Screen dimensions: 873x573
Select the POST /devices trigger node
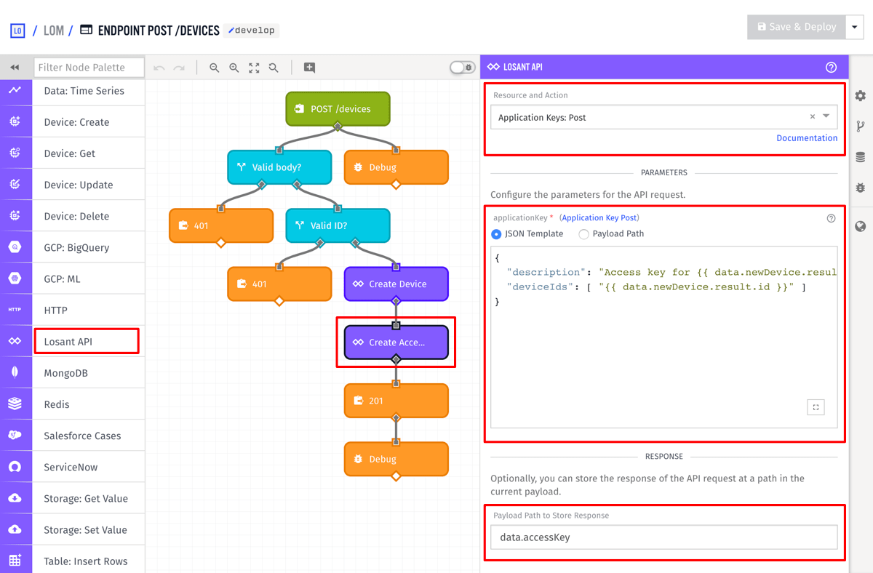click(338, 109)
